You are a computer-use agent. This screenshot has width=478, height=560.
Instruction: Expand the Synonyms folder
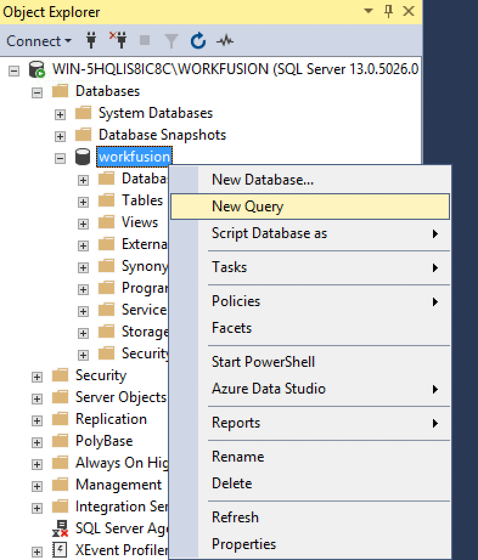[x=83, y=267]
